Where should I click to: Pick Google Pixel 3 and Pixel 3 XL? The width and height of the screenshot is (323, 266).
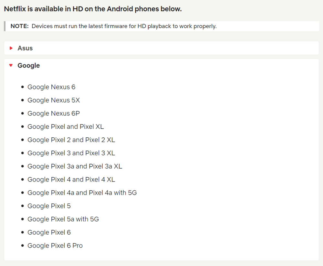(x=71, y=153)
